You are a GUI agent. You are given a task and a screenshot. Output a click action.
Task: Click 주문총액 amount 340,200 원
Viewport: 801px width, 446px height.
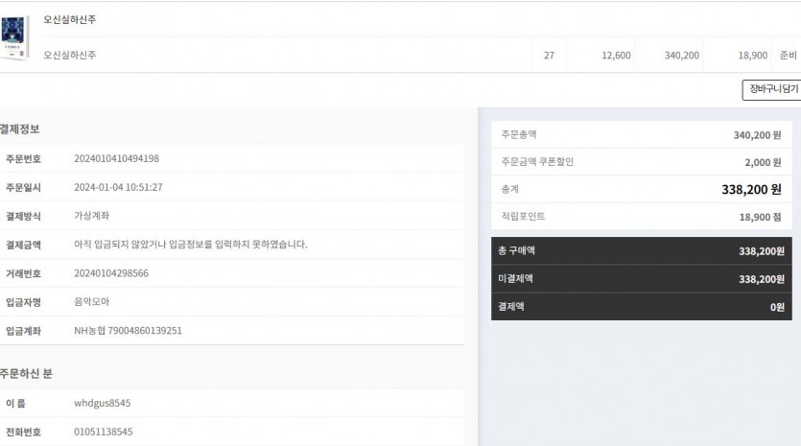pyautogui.click(x=757, y=135)
